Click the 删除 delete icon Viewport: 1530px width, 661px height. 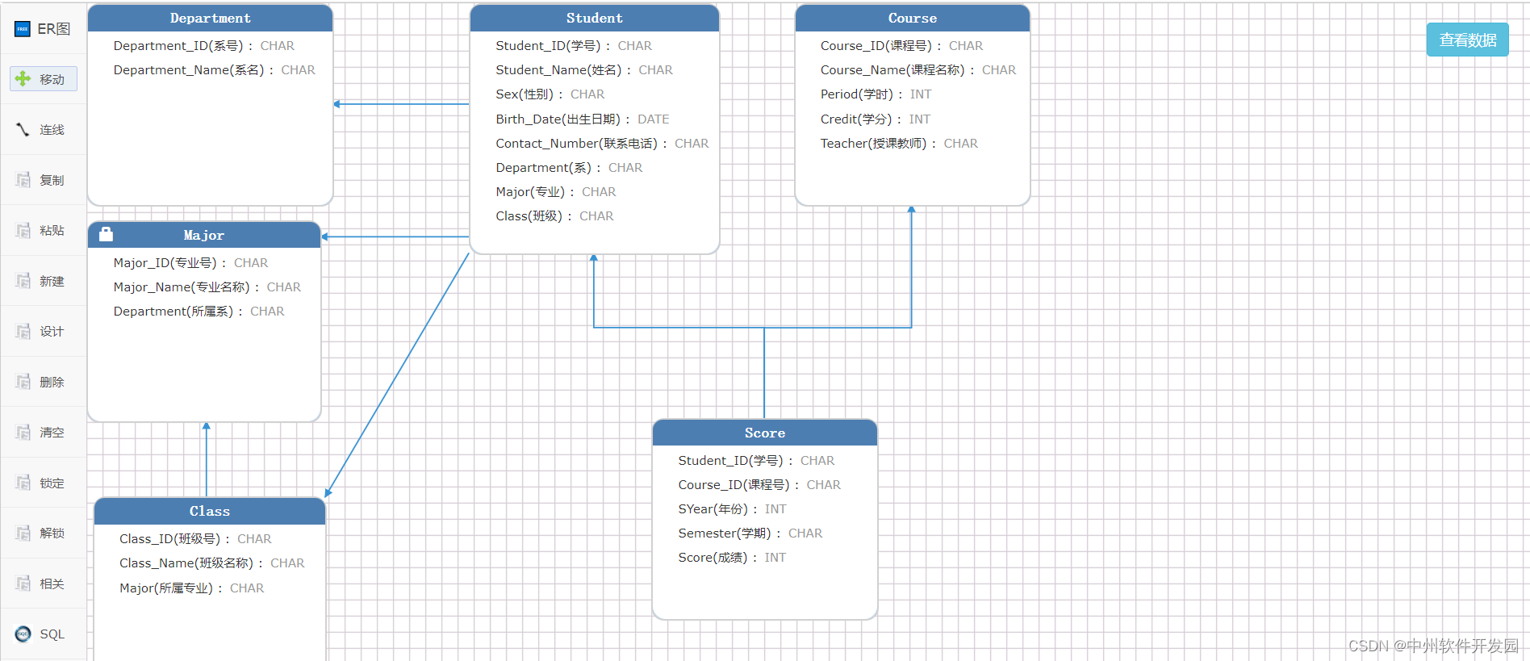[x=23, y=382]
